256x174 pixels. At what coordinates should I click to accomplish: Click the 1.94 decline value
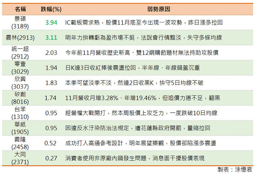point(51,68)
